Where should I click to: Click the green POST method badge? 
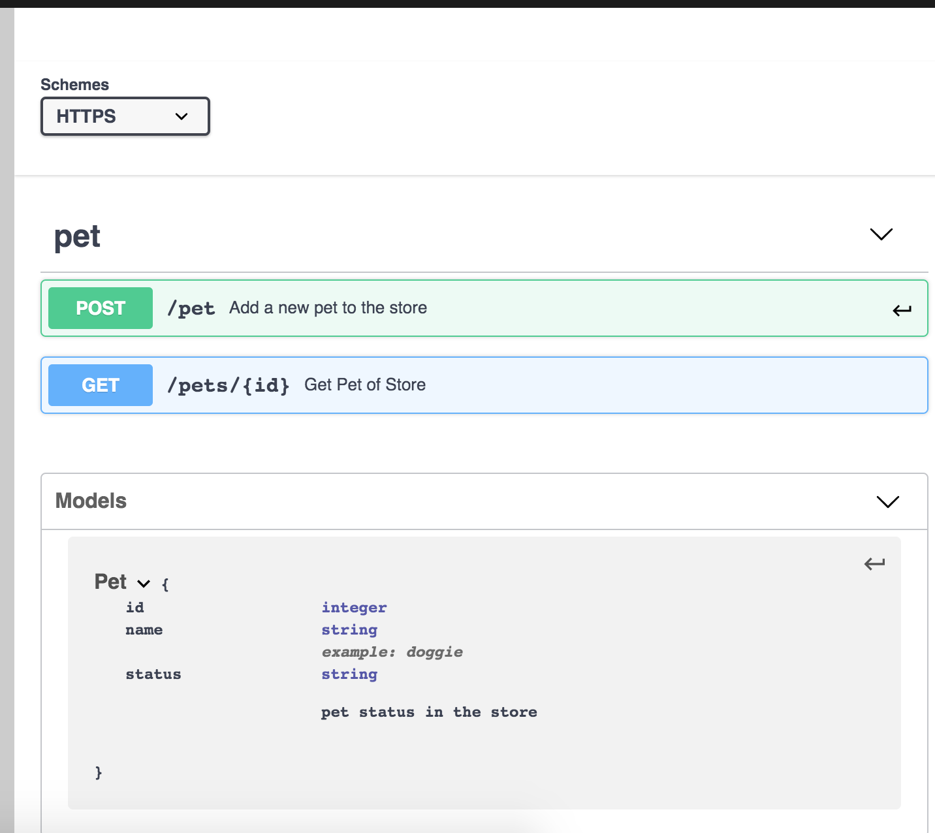click(101, 308)
